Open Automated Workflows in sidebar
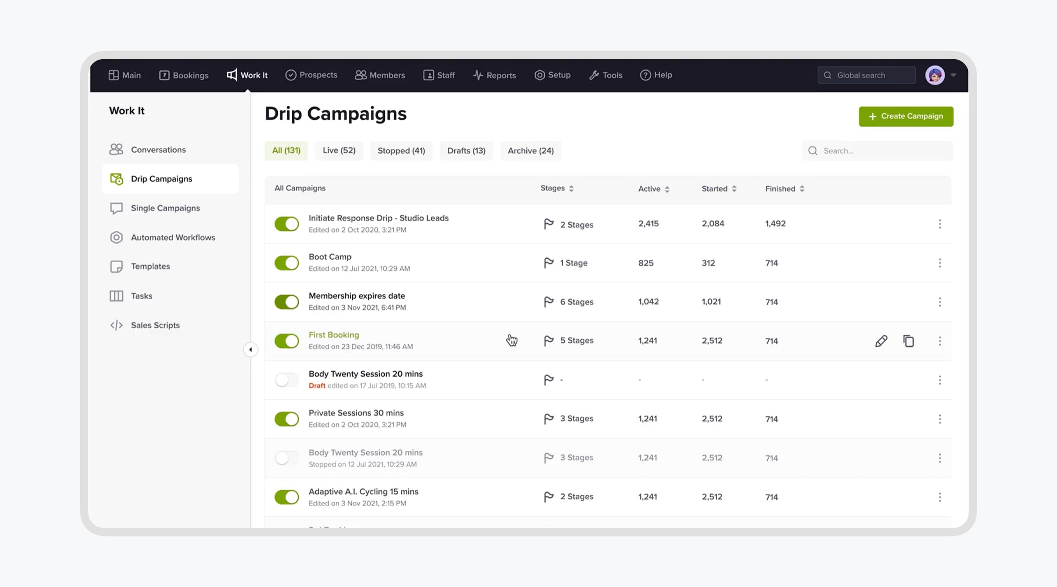 pos(170,237)
